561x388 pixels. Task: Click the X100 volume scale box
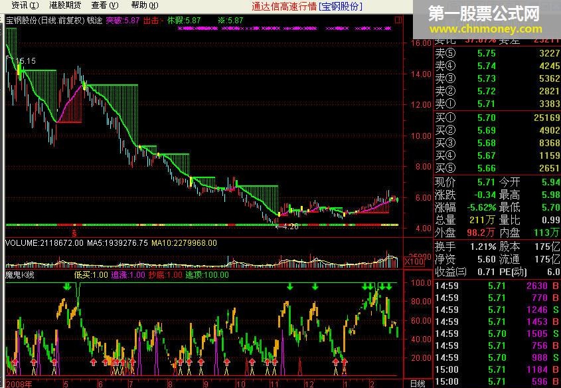click(x=414, y=261)
